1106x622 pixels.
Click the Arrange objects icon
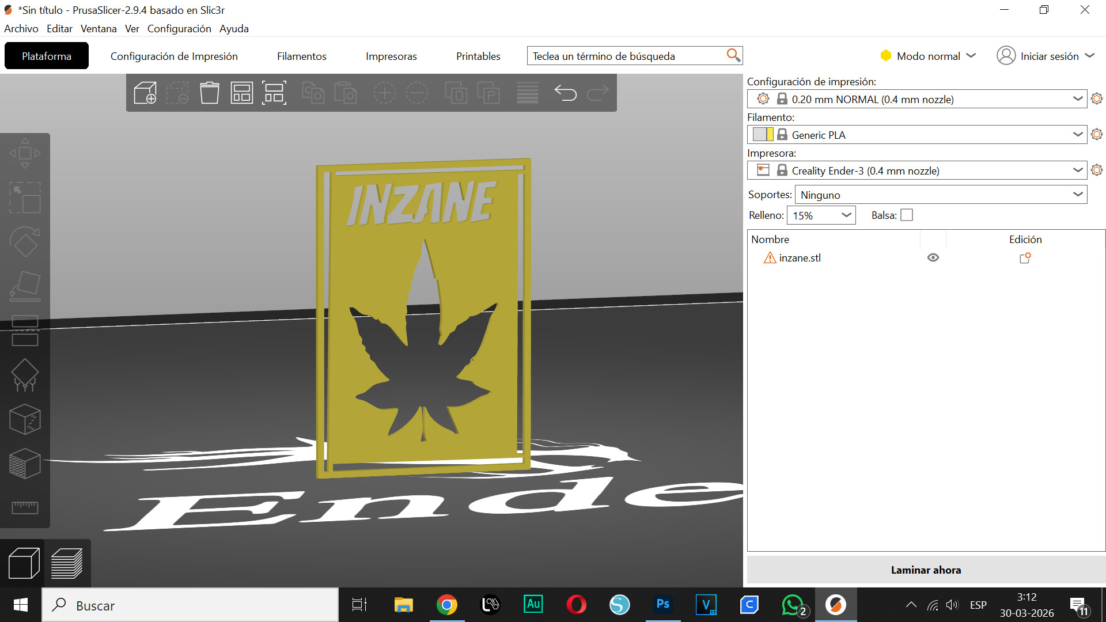(242, 93)
